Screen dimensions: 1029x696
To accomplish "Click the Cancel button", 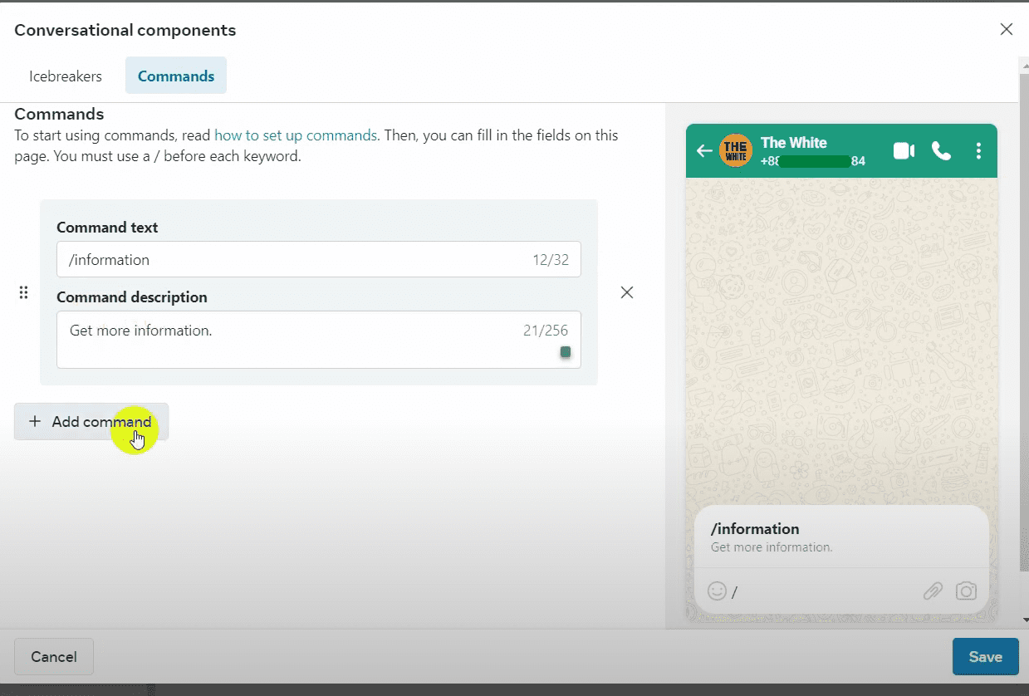I will point(54,657).
